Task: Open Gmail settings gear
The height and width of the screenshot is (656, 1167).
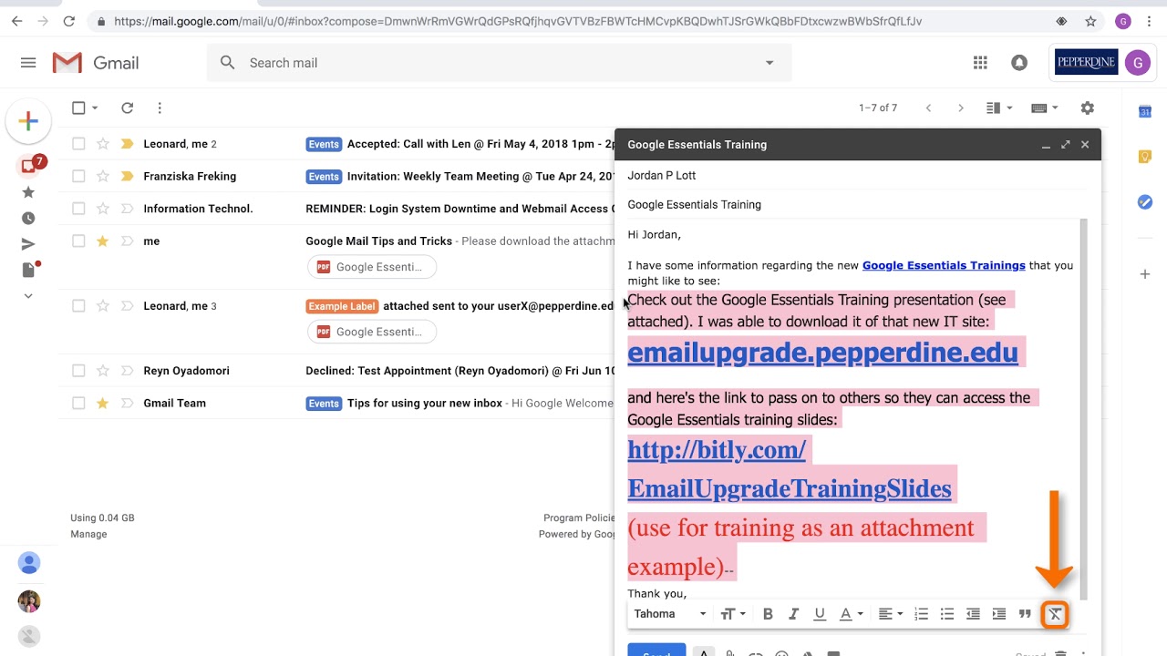Action: click(x=1087, y=108)
